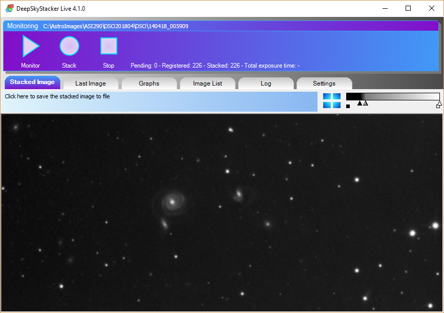Click the small black square below gradient
The image size is (444, 313).
pos(348,107)
